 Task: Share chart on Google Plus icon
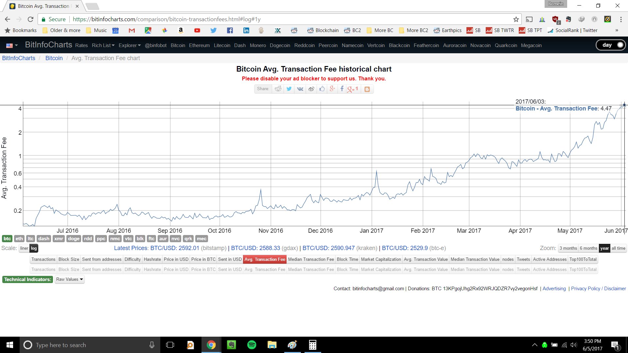[332, 89]
